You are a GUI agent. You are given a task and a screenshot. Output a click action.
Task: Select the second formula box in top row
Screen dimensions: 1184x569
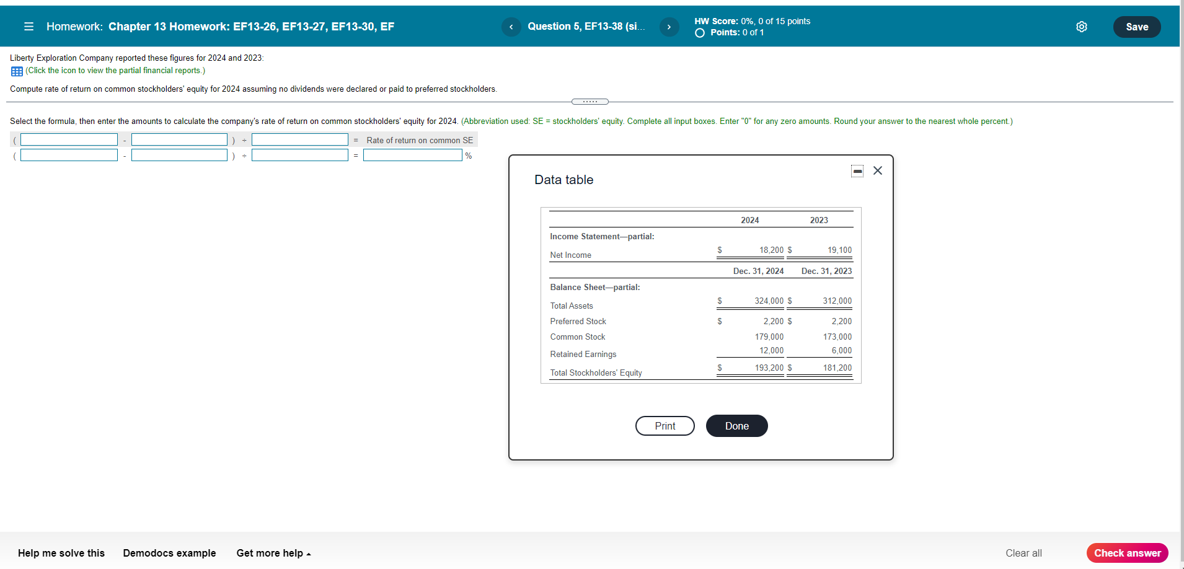(179, 140)
